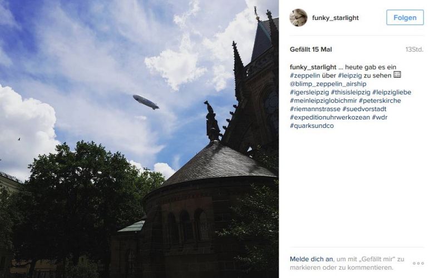Open the three-dots more options menu
Screen dimensions: 434x278
(x=418, y=264)
